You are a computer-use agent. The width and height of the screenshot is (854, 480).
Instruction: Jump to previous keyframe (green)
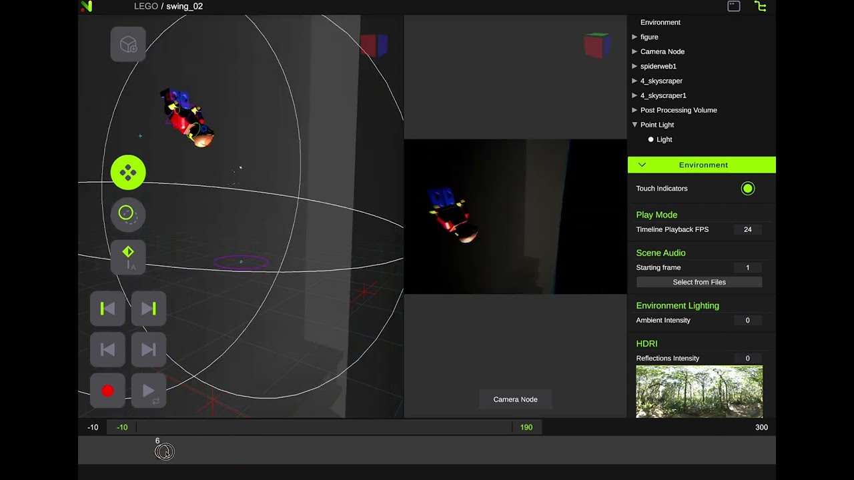(x=107, y=309)
